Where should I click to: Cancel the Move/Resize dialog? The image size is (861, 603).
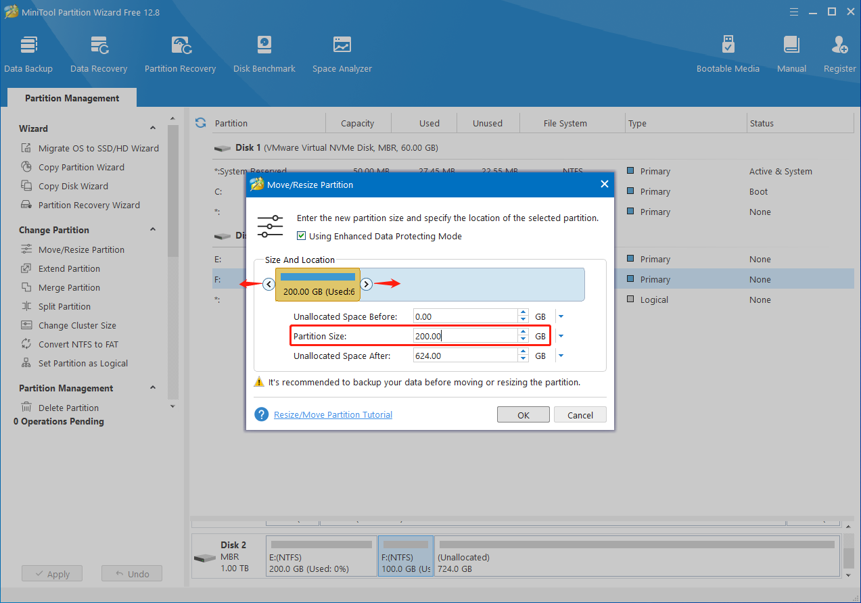580,415
